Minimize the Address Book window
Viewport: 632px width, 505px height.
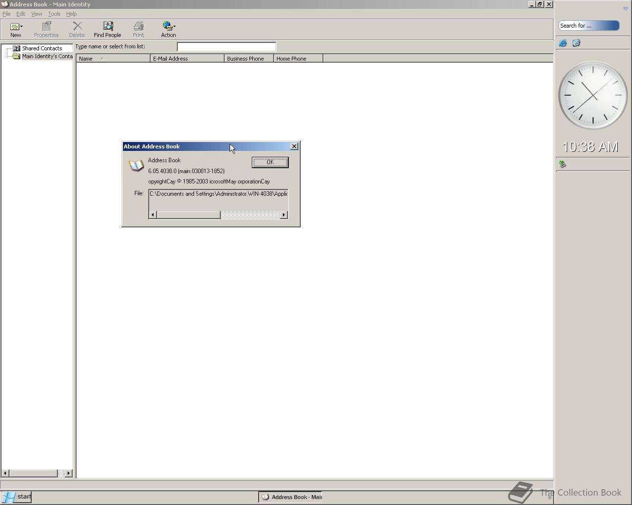pos(532,4)
